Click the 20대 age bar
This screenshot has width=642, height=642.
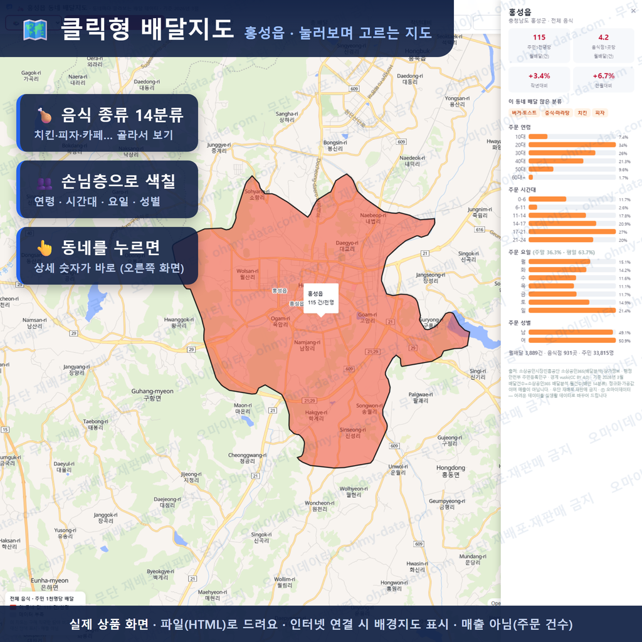pos(572,145)
